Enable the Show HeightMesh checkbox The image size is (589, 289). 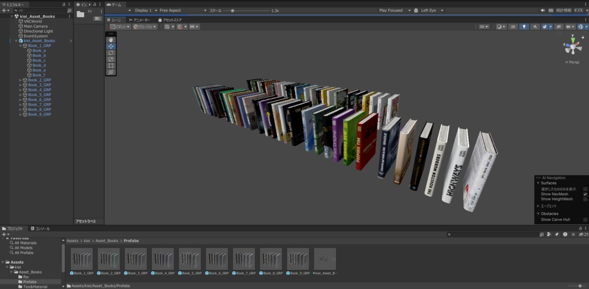pyautogui.click(x=585, y=199)
